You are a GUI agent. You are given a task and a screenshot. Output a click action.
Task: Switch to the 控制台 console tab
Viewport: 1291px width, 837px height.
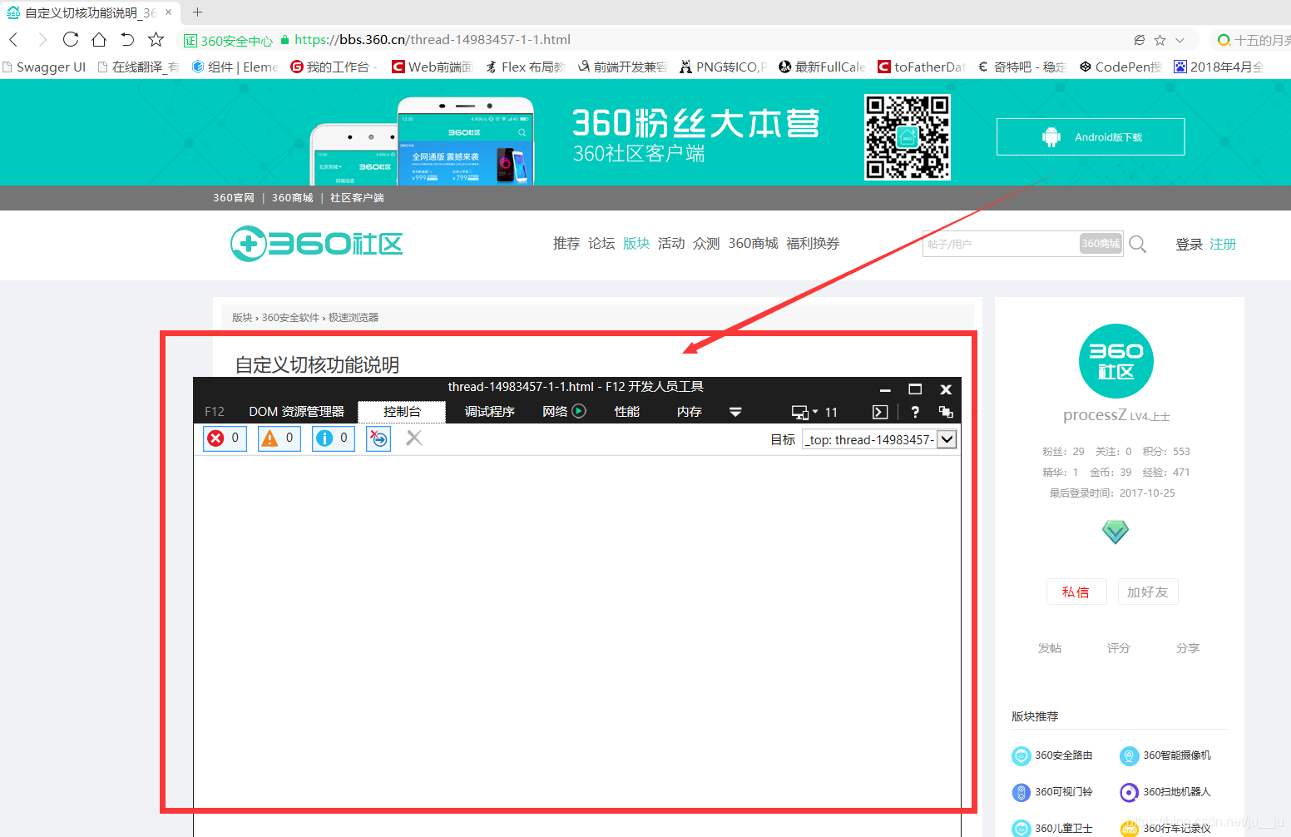pyautogui.click(x=402, y=412)
